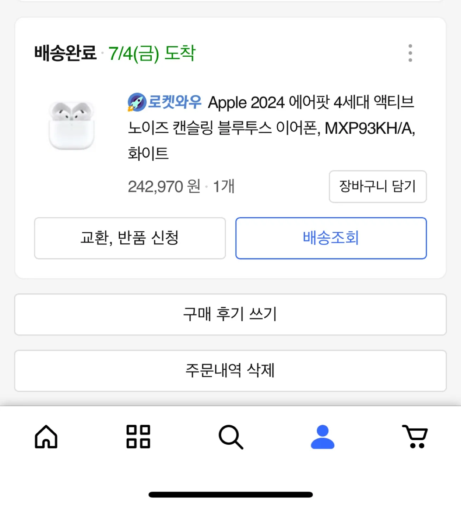Open the three-dot more options menu
The width and height of the screenshot is (461, 507).
(410, 53)
